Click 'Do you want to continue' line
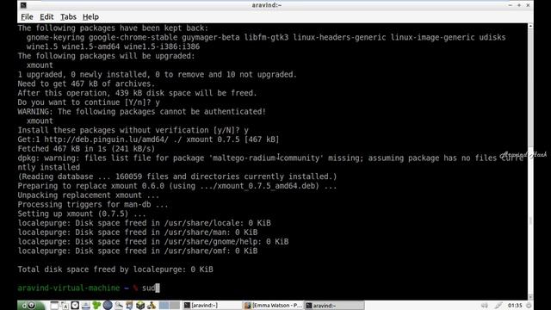This screenshot has height=310, width=551. 89,102
